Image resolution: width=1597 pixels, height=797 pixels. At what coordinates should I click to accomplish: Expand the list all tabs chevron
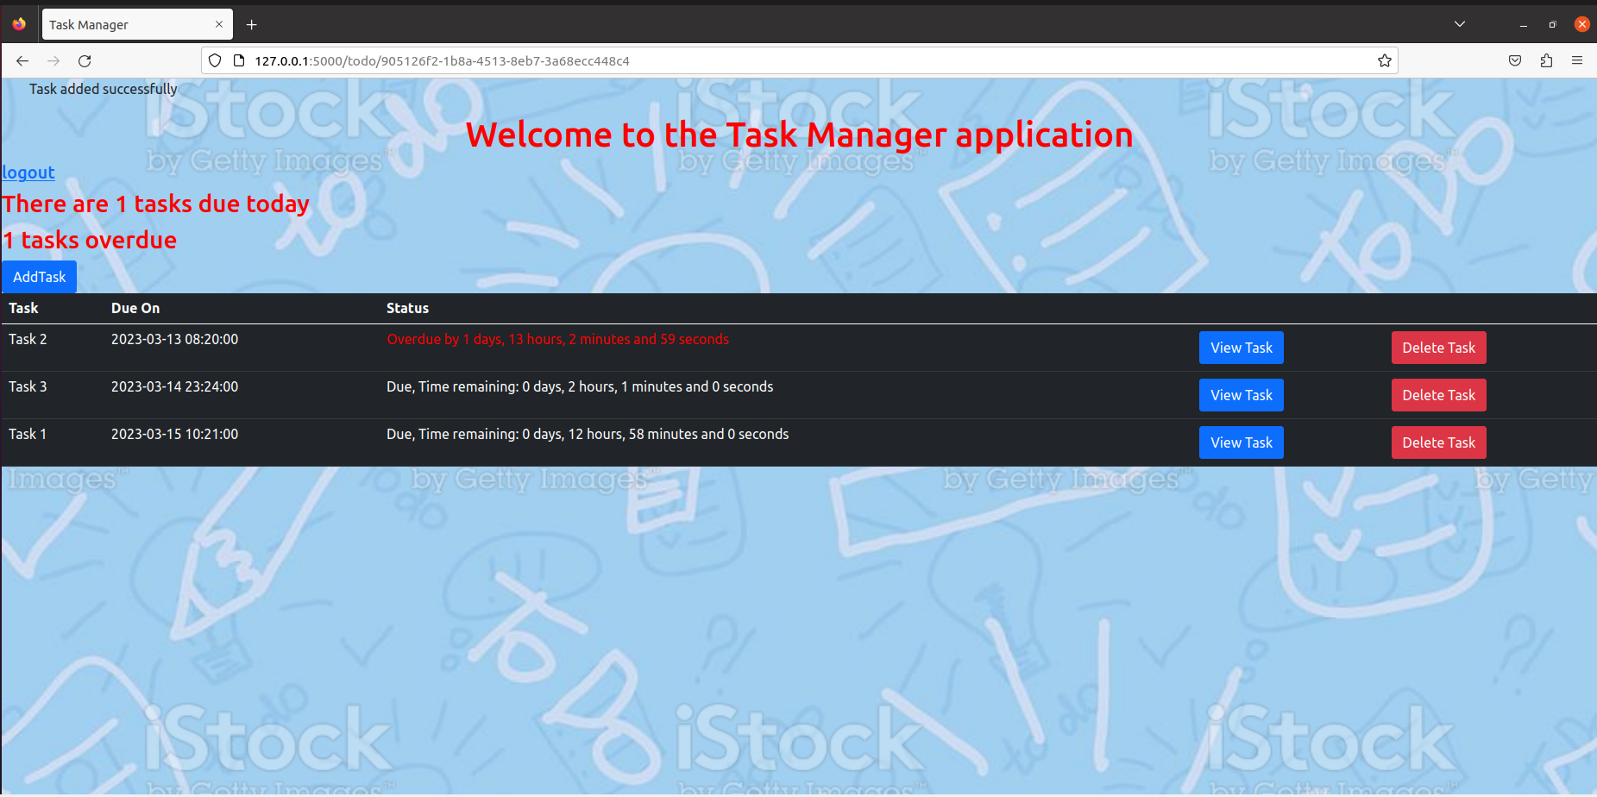coord(1459,24)
